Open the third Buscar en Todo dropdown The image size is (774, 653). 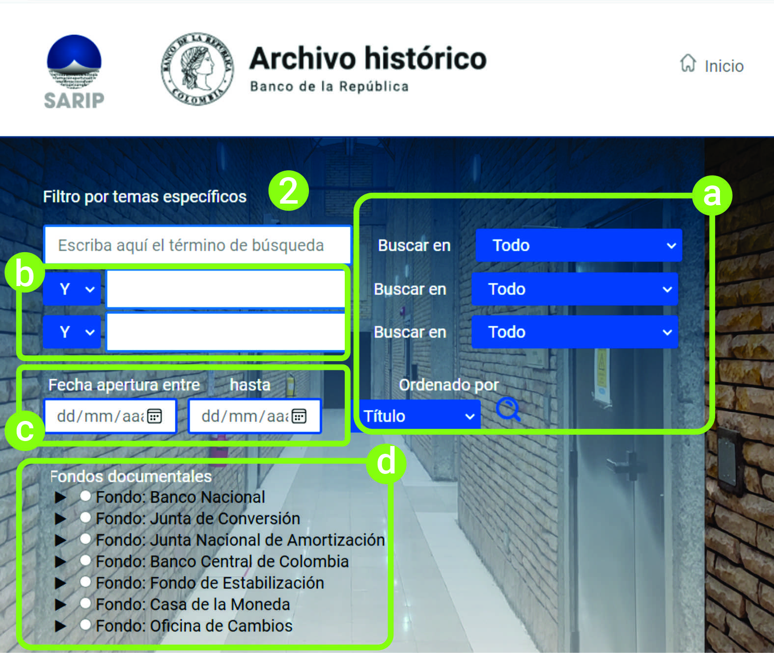pyautogui.click(x=575, y=332)
